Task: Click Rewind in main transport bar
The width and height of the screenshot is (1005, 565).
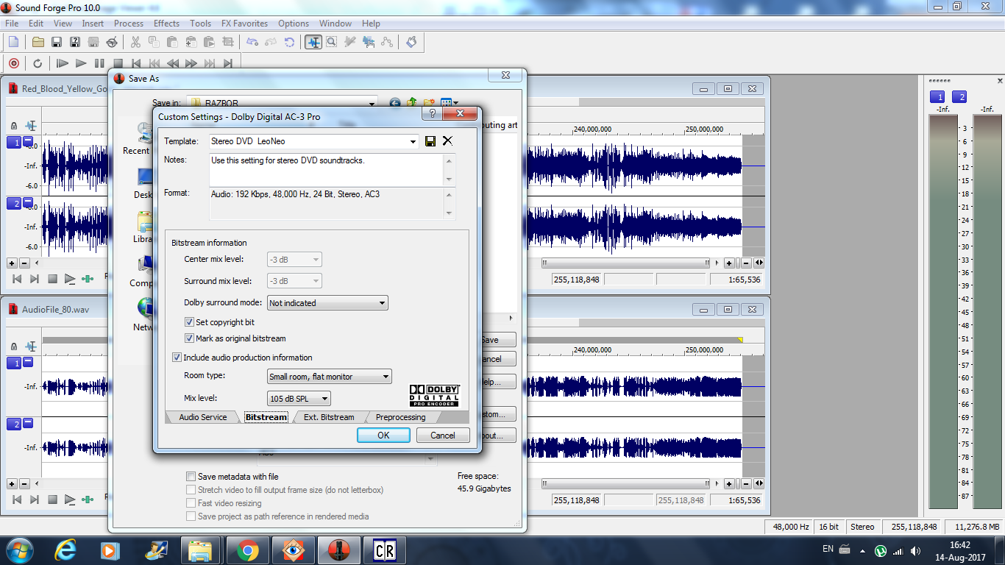Action: pos(173,63)
